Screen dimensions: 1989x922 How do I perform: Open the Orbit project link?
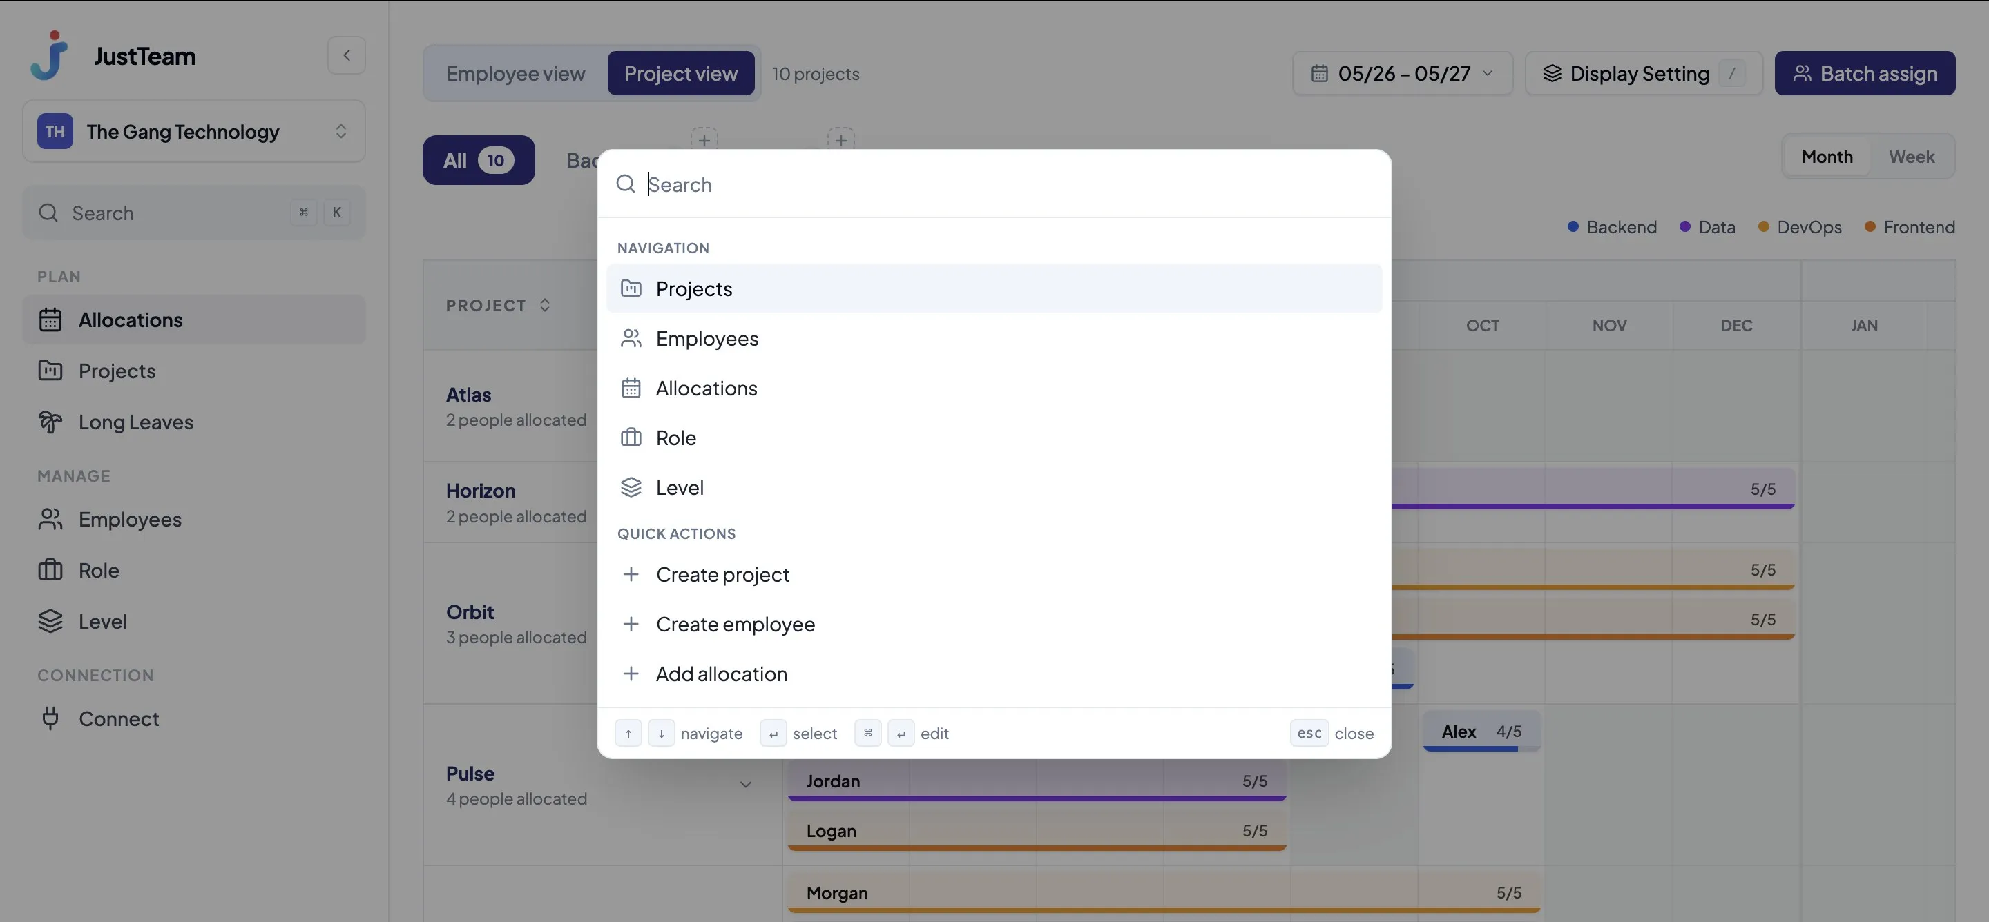click(x=470, y=612)
